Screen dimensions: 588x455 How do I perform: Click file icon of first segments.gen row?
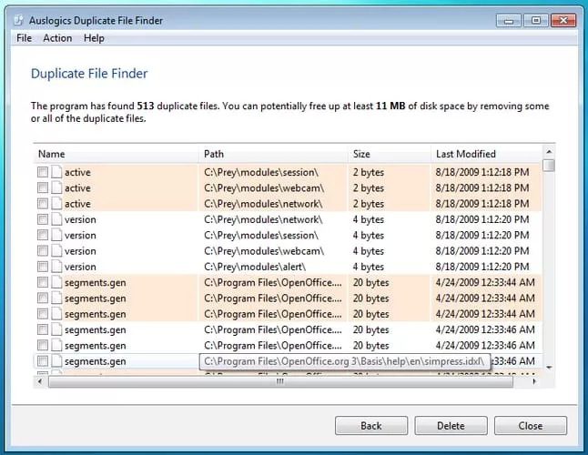point(56,283)
